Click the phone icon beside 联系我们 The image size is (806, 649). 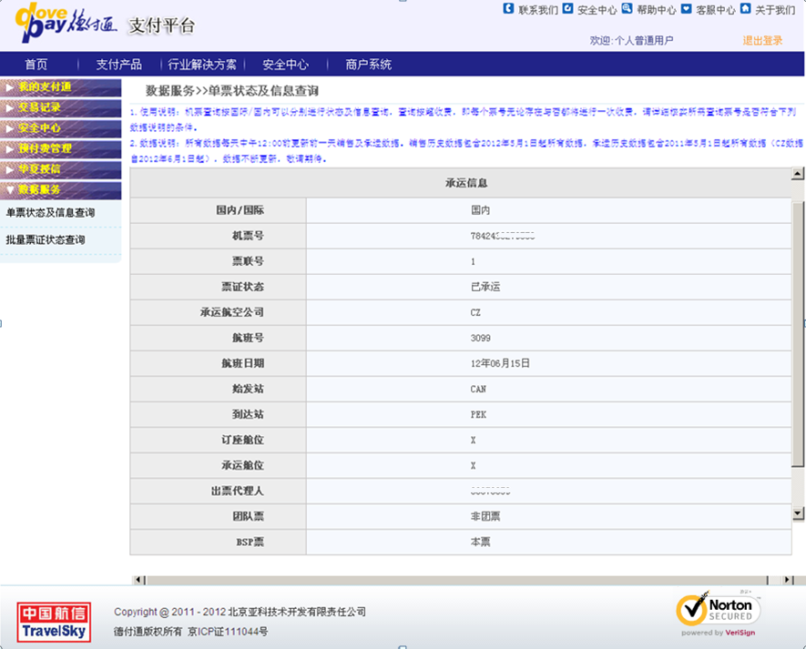coord(508,9)
